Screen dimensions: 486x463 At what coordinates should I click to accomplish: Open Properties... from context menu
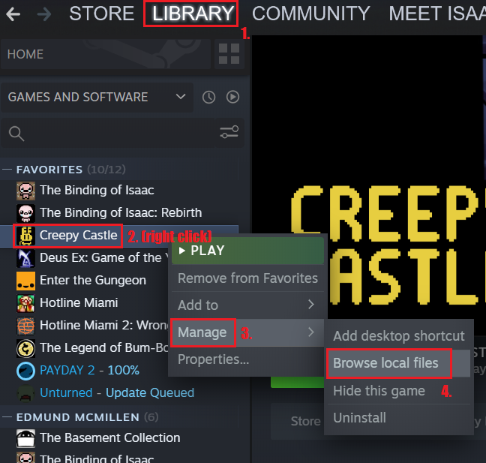247,359
